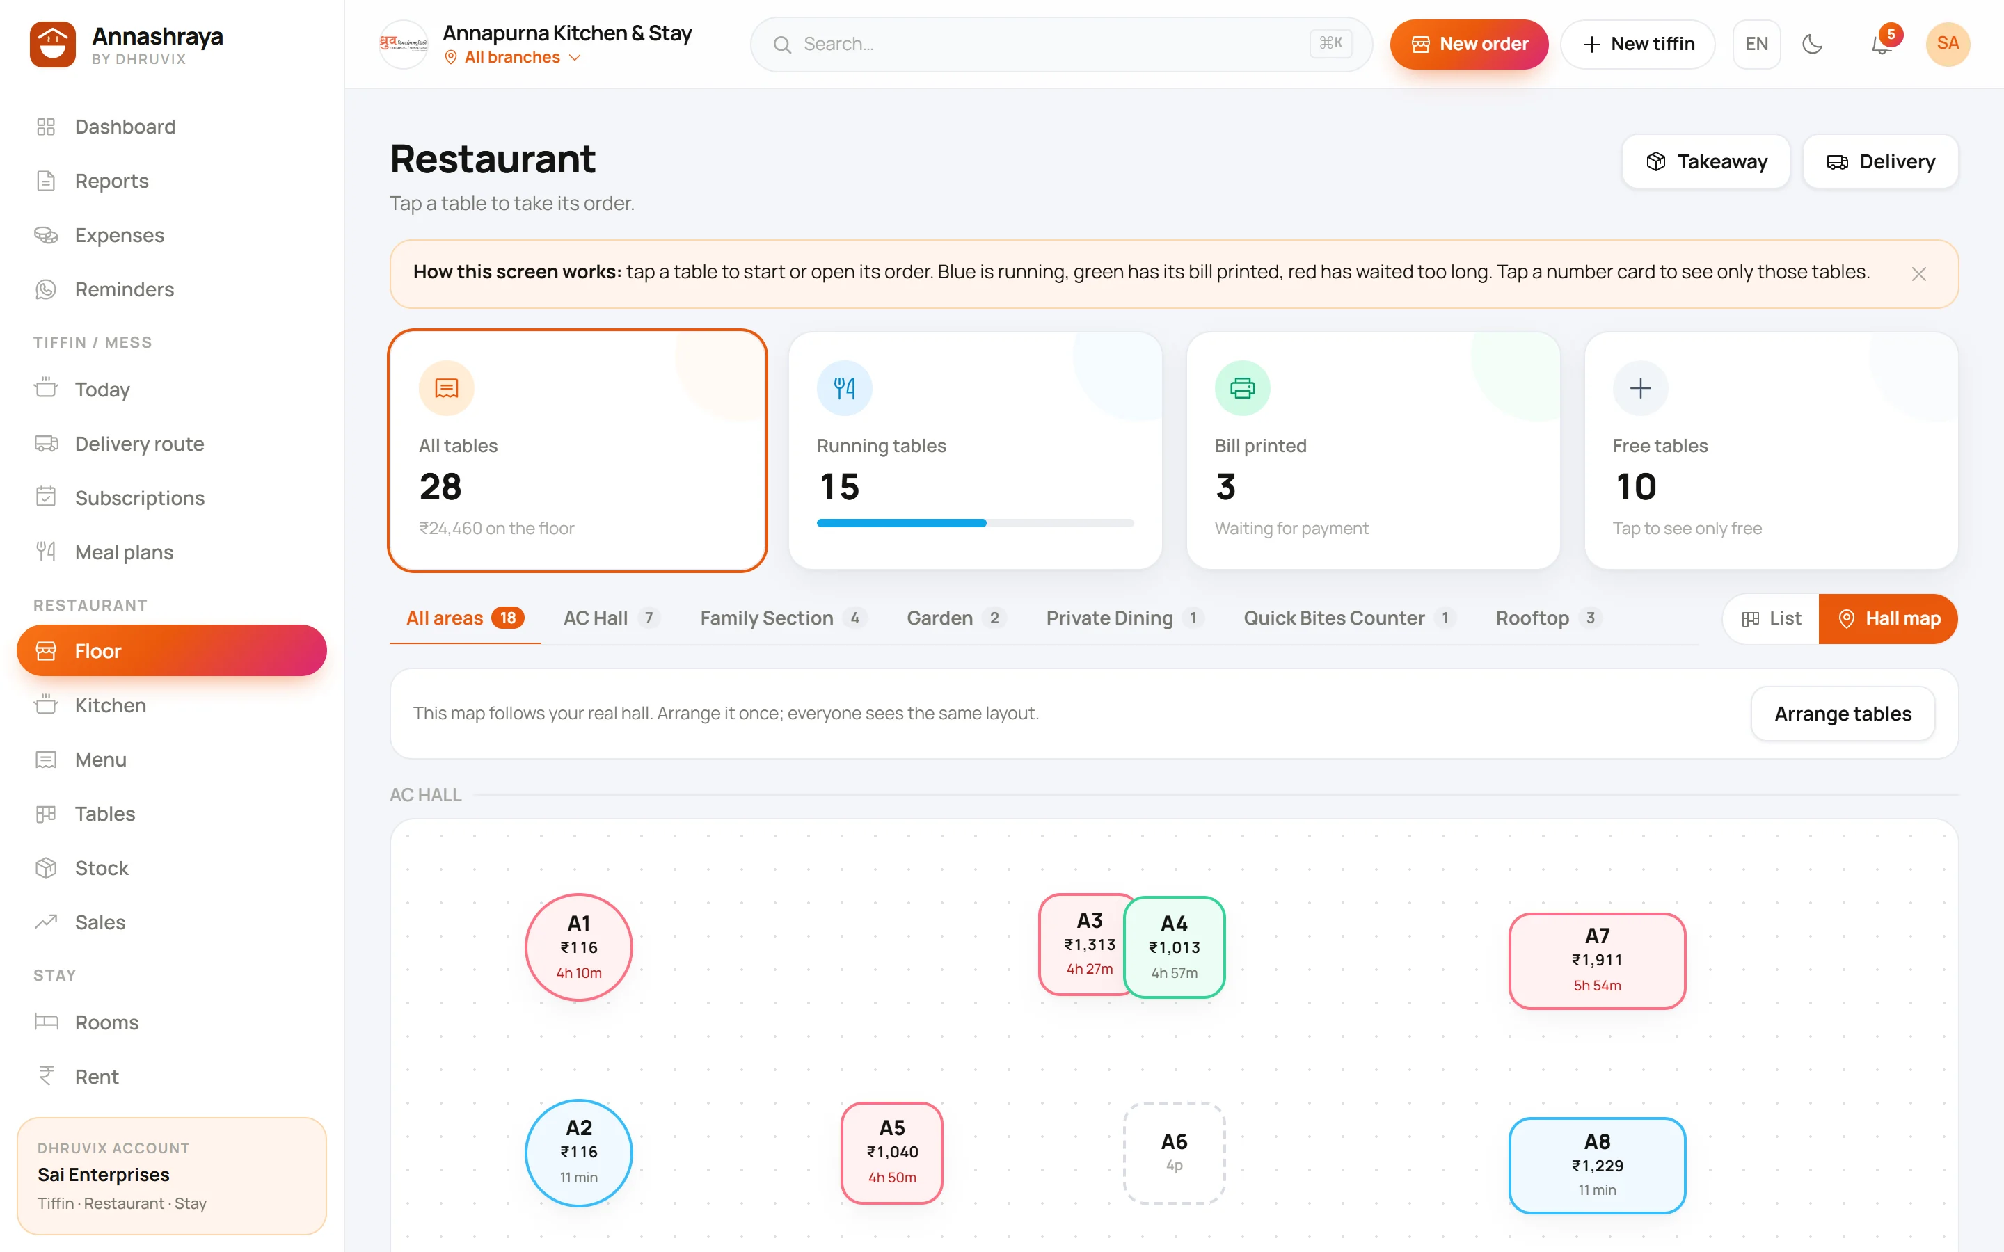Open Sales in sidebar

click(x=171, y=922)
